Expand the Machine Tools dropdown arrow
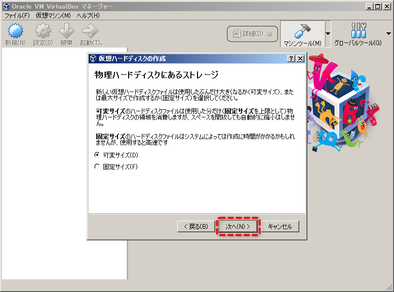This screenshot has height=292, width=394. 328,33
